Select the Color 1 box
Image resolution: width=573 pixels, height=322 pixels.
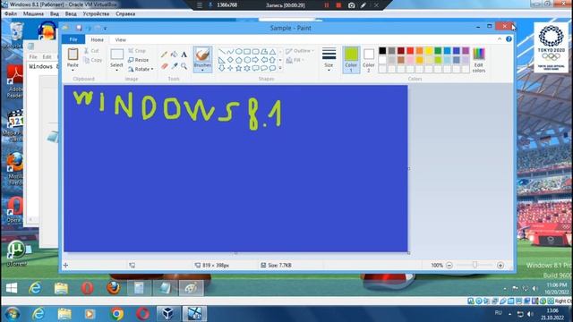coord(351,60)
